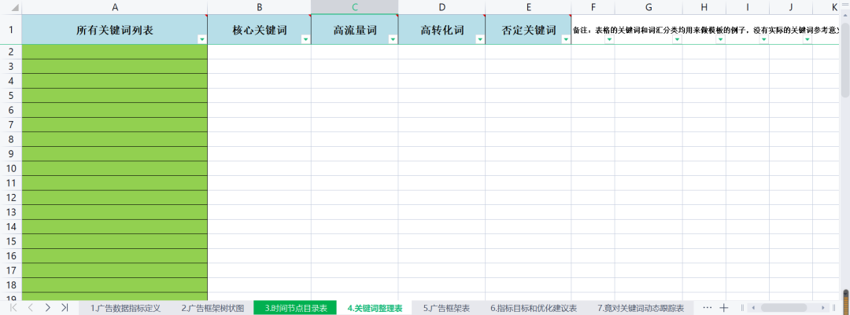Open filter dropdown for 高转化词
The image size is (850, 315).
point(480,39)
